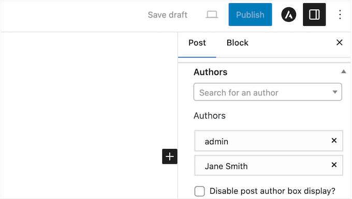Toggle the settings sidebar panel icon
The width and height of the screenshot is (352, 199).
[314, 15]
